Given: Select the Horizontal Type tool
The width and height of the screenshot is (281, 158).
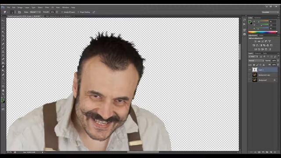Looking at the screenshot, I should click(x=3, y=79).
